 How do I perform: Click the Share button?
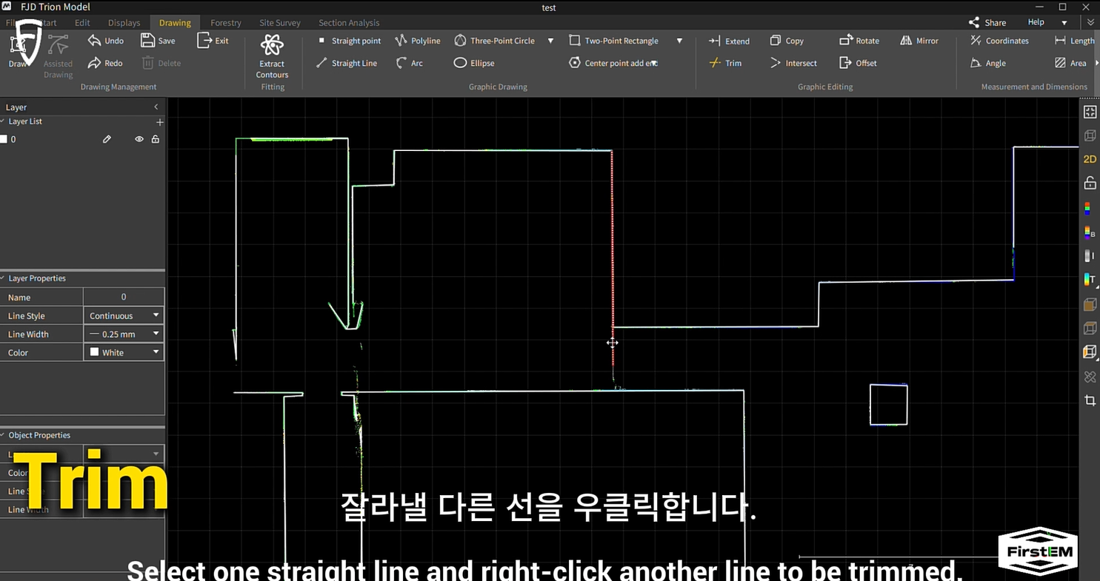(x=987, y=23)
